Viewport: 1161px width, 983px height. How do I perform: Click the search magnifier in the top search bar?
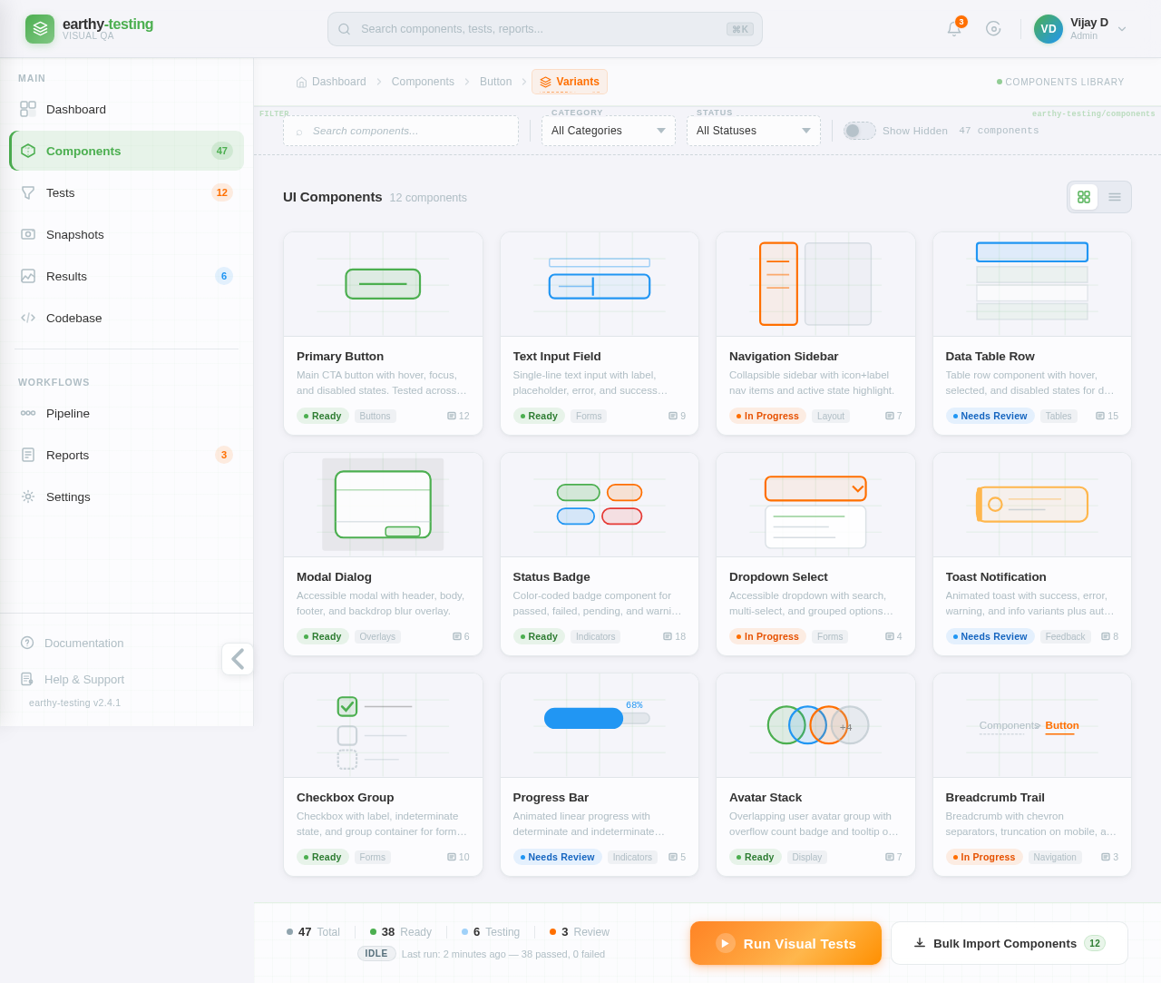point(345,29)
